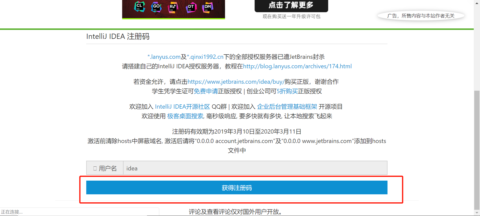Click the 点击了解更多 banner button
The image size is (480, 216).
(291, 5)
